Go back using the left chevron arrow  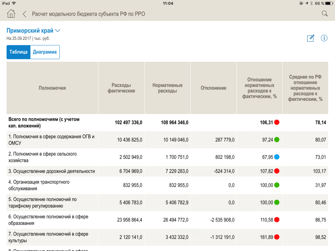(25, 14)
